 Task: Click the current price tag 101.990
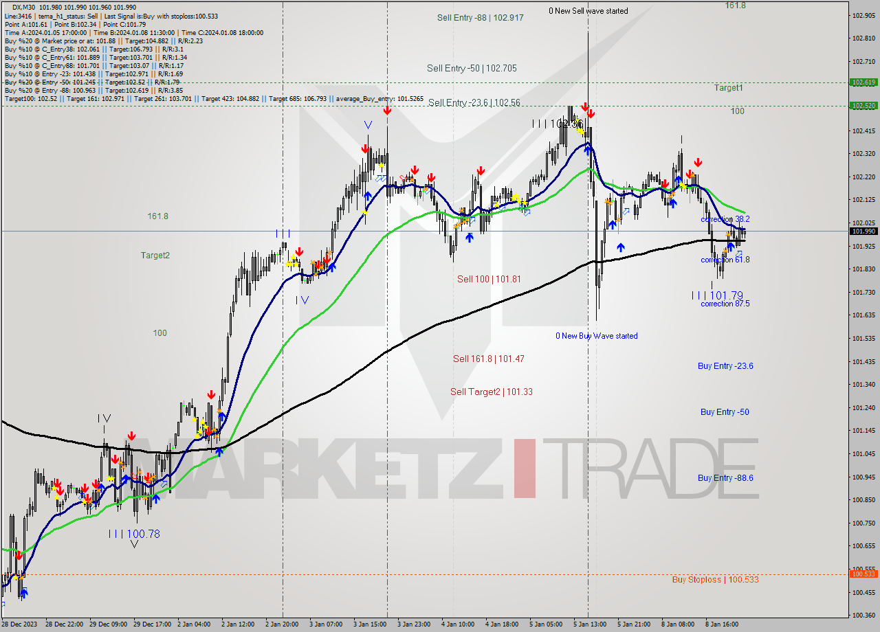click(863, 232)
